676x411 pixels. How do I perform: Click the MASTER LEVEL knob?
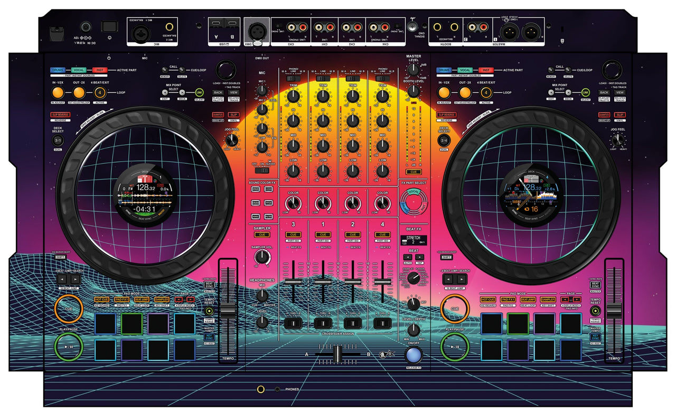point(414,70)
